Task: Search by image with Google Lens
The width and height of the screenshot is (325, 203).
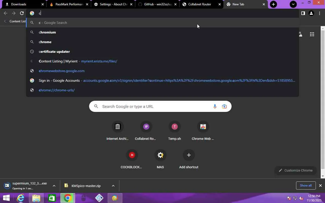Action: 224,106
